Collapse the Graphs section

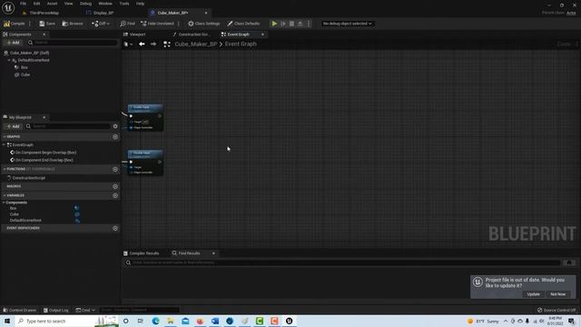coord(5,137)
